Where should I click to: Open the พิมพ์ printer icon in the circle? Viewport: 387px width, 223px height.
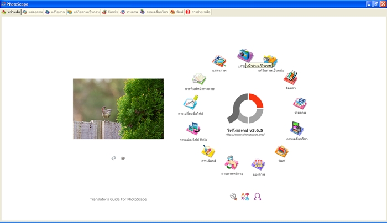coord(281,151)
